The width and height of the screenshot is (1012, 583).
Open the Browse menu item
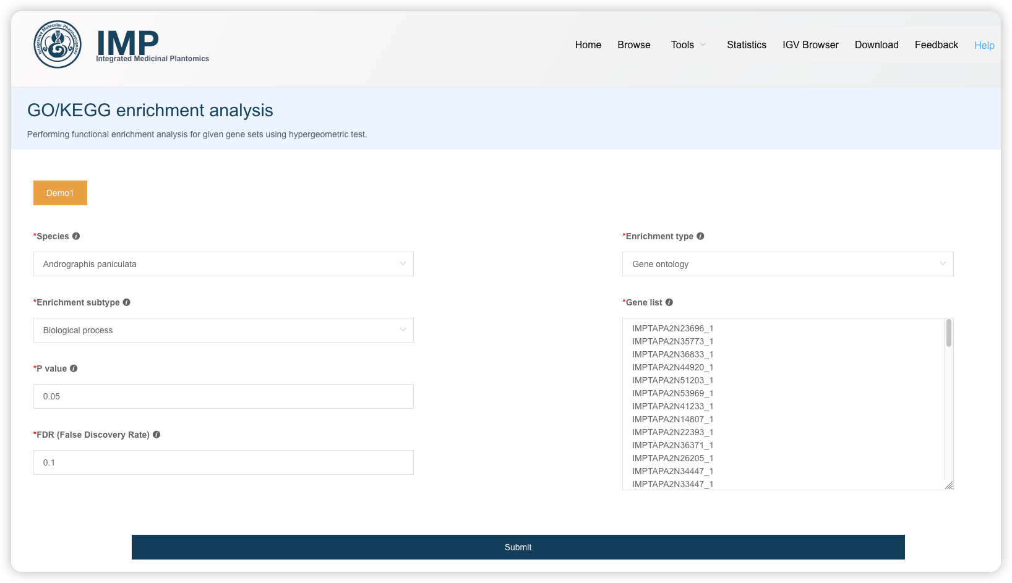point(634,45)
